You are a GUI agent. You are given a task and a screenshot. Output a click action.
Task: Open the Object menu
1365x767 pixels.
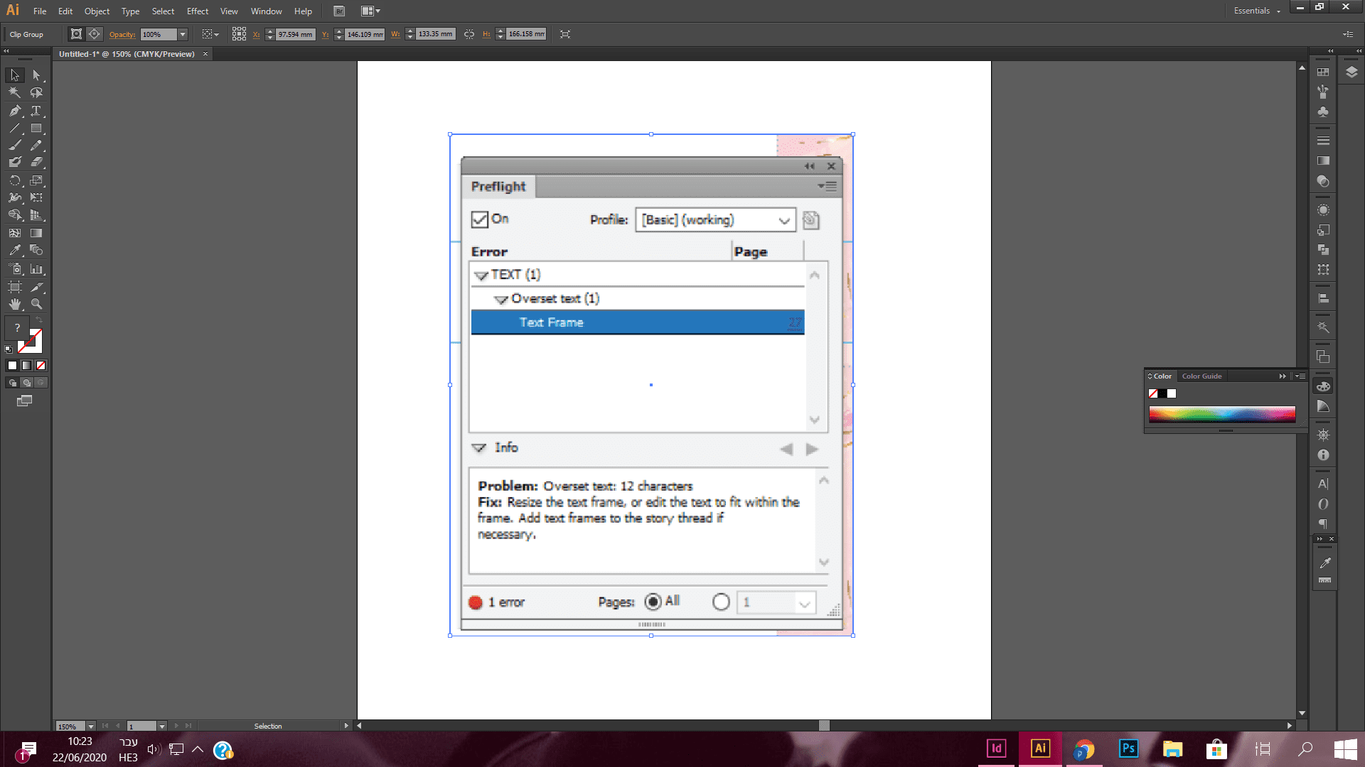point(97,11)
